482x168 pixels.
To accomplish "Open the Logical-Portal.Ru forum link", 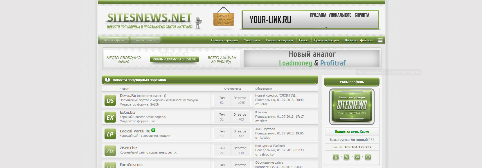I will [x=135, y=131].
